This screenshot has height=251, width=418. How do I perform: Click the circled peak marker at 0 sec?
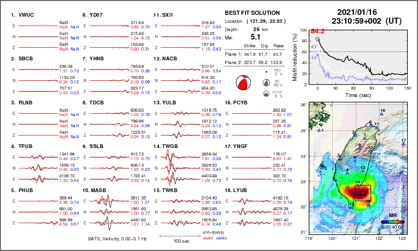click(318, 39)
